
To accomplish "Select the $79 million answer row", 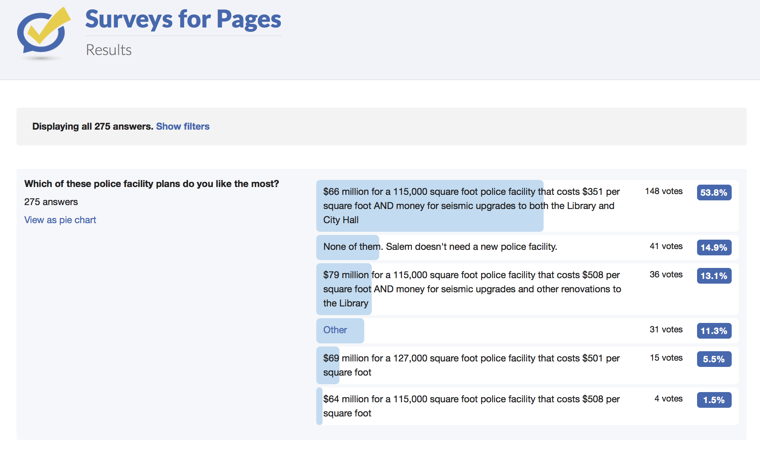I will click(x=471, y=289).
